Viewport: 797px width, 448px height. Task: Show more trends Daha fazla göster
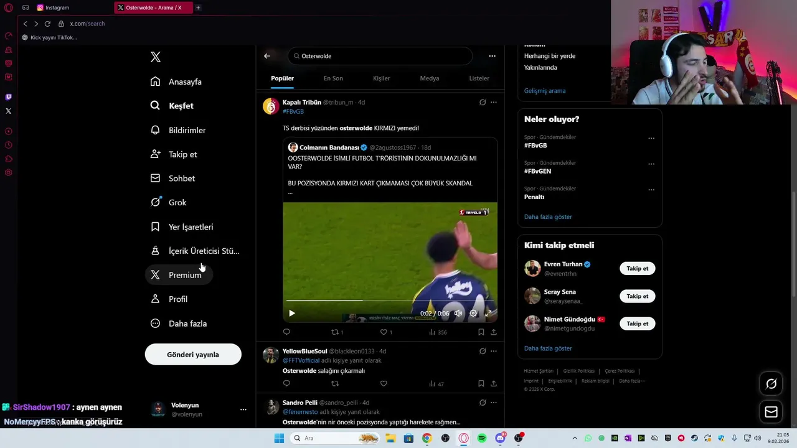coord(548,217)
